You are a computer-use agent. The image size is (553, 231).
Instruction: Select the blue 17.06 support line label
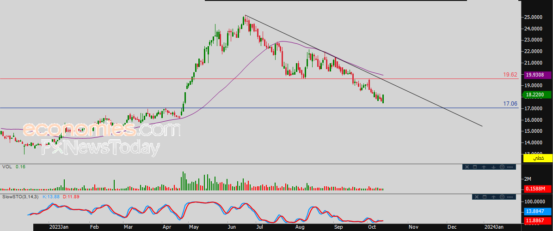point(510,104)
